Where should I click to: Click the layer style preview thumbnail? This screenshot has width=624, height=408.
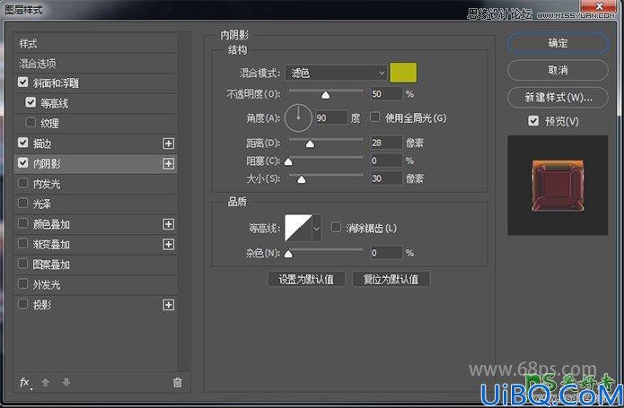pos(558,185)
